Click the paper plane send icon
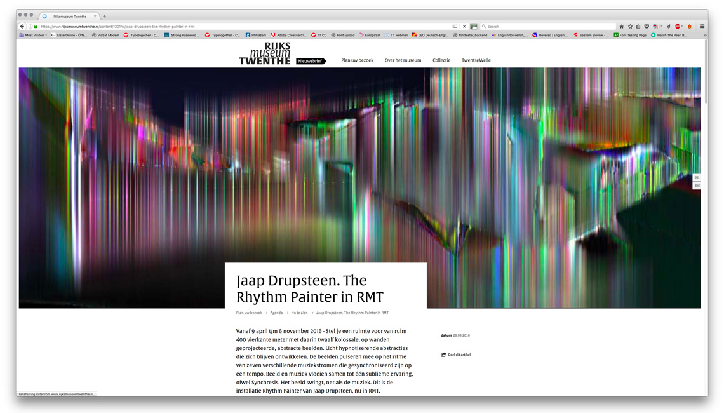The image size is (724, 413). [x=668, y=26]
